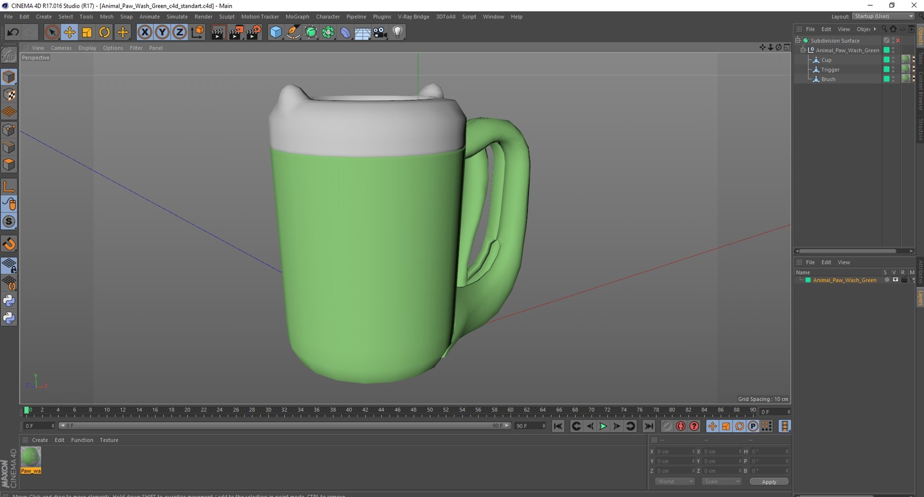924x497 pixels.
Task: Click the Light bulb icon
Action: (x=398, y=32)
